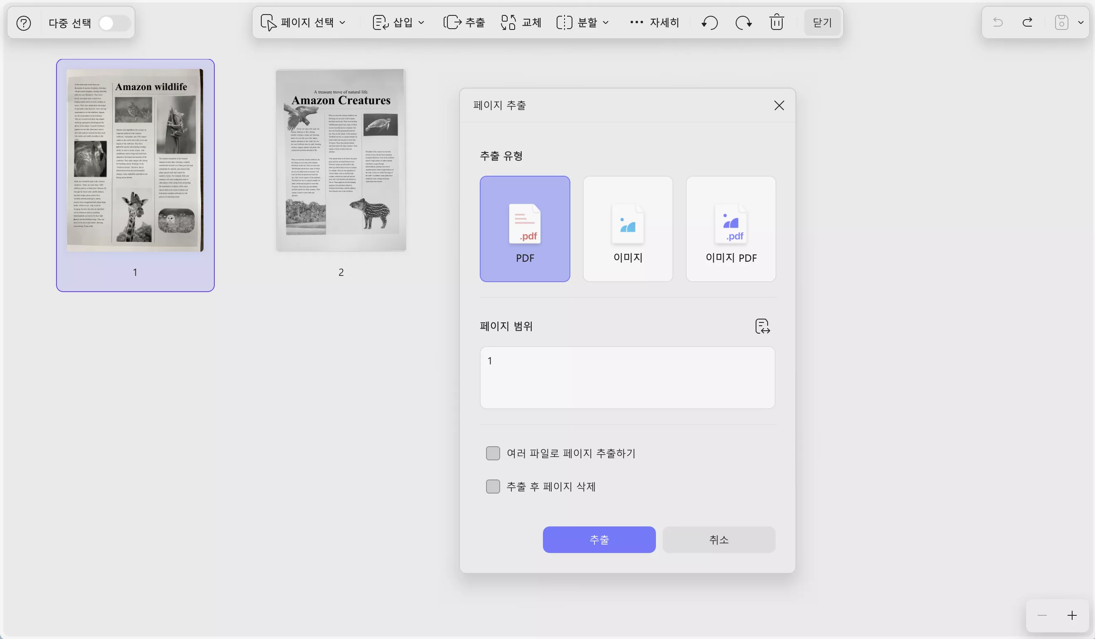This screenshot has width=1095, height=639.
Task: Click the trash delete icon
Action: click(x=776, y=22)
